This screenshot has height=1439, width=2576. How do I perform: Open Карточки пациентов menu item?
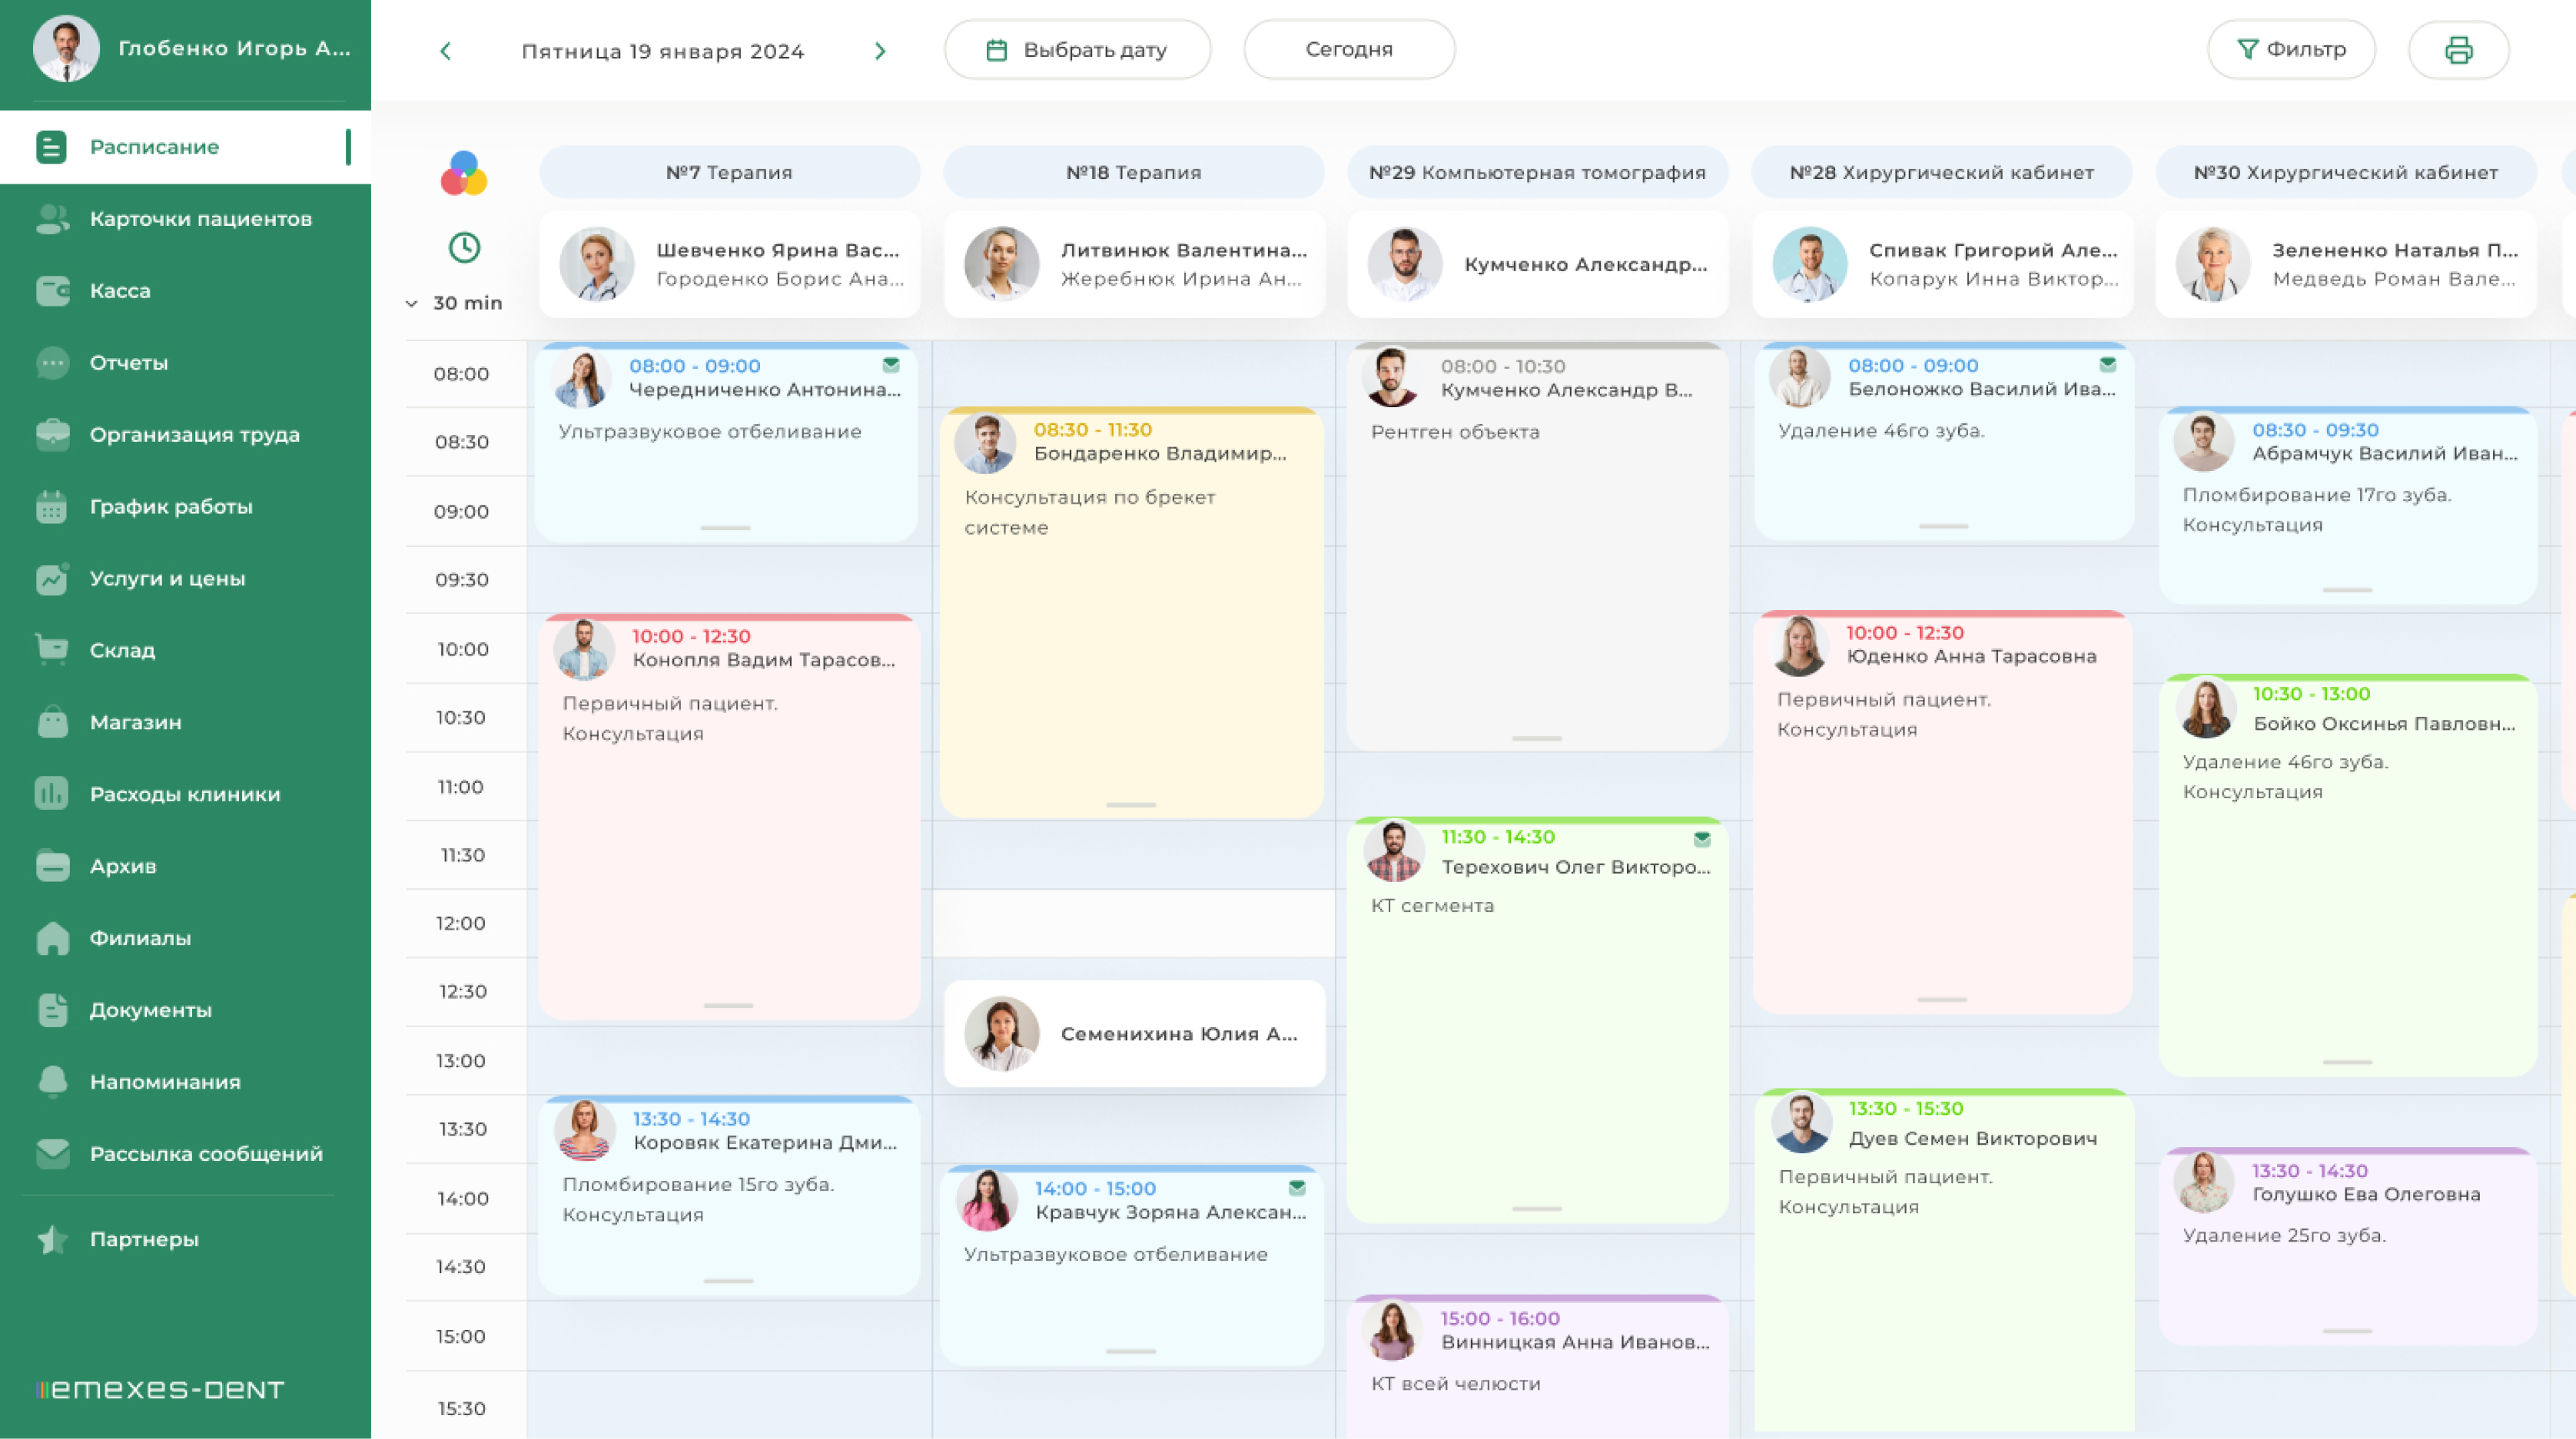pyautogui.click(x=200, y=219)
